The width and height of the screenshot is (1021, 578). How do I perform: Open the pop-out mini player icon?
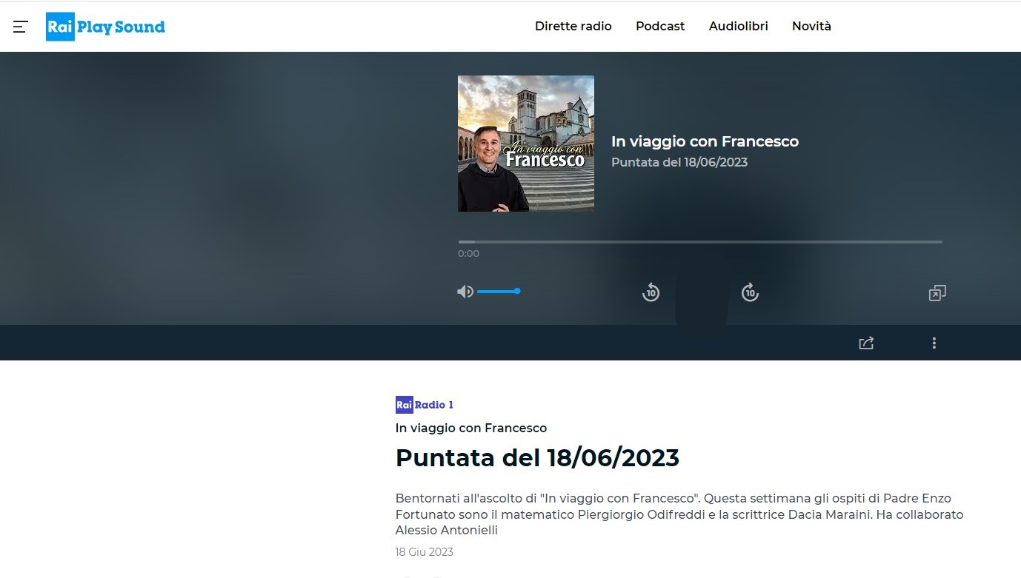(x=937, y=293)
